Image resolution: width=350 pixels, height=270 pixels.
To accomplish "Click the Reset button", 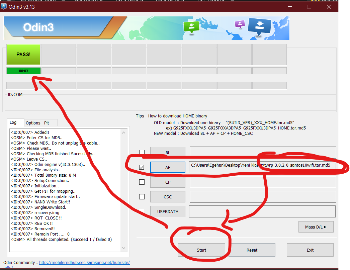I will click(252, 250).
